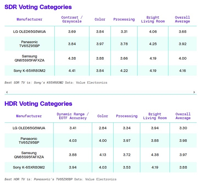Click the Best SDR TV caption text
The image size is (203, 183).
coord(56,83)
